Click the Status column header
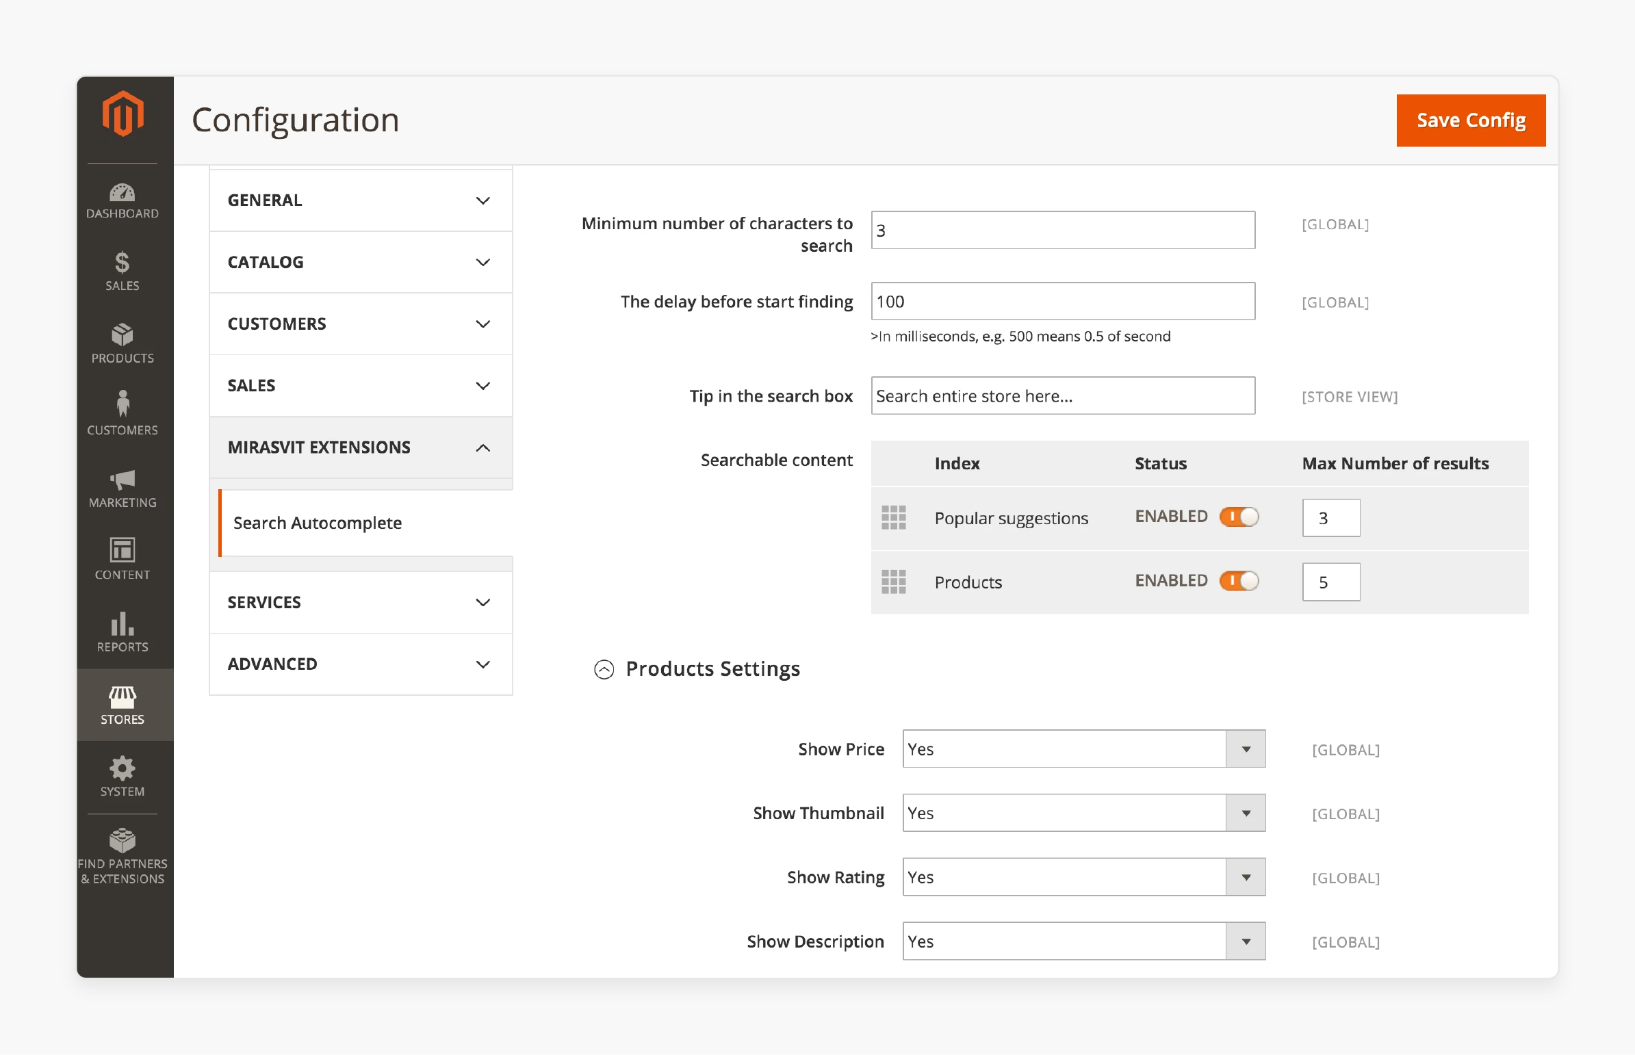This screenshot has width=1635, height=1055. click(x=1160, y=464)
